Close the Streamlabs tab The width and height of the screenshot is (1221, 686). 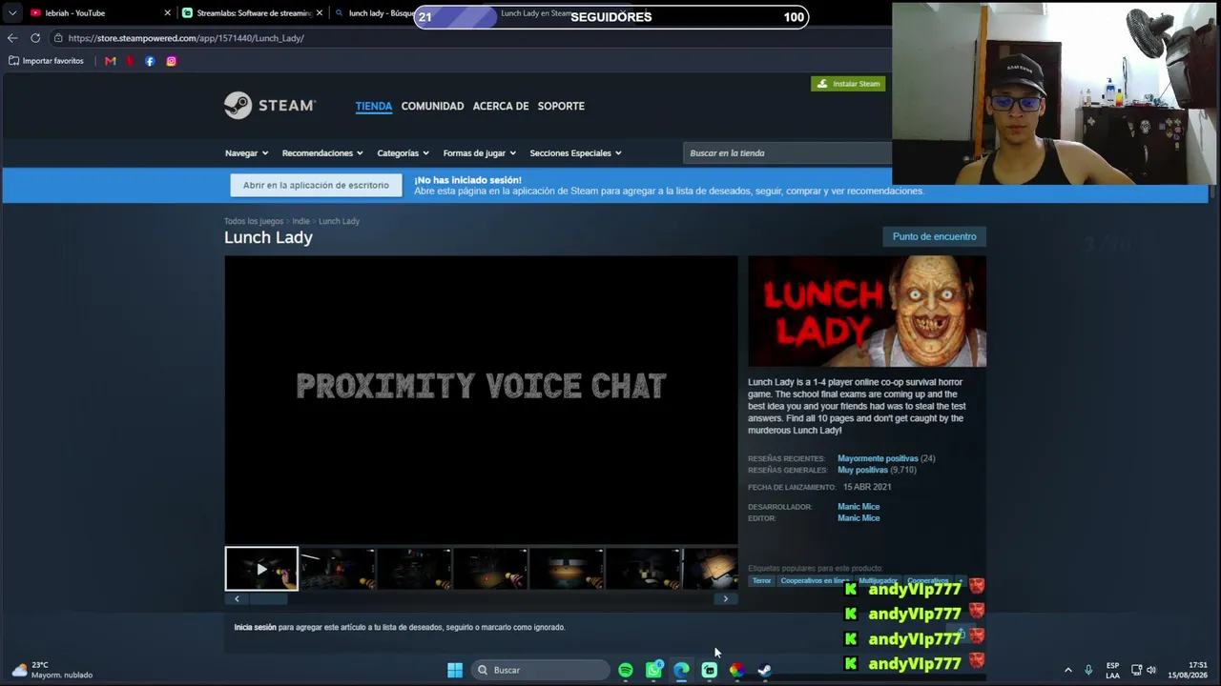tap(319, 13)
